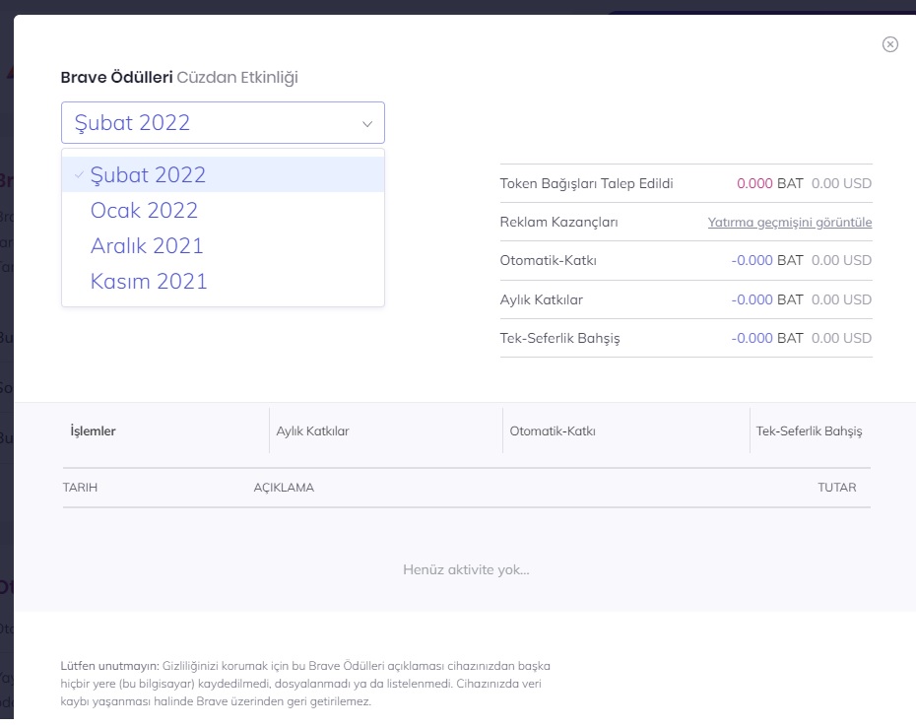Switch to the İşlemler tab

pos(93,431)
